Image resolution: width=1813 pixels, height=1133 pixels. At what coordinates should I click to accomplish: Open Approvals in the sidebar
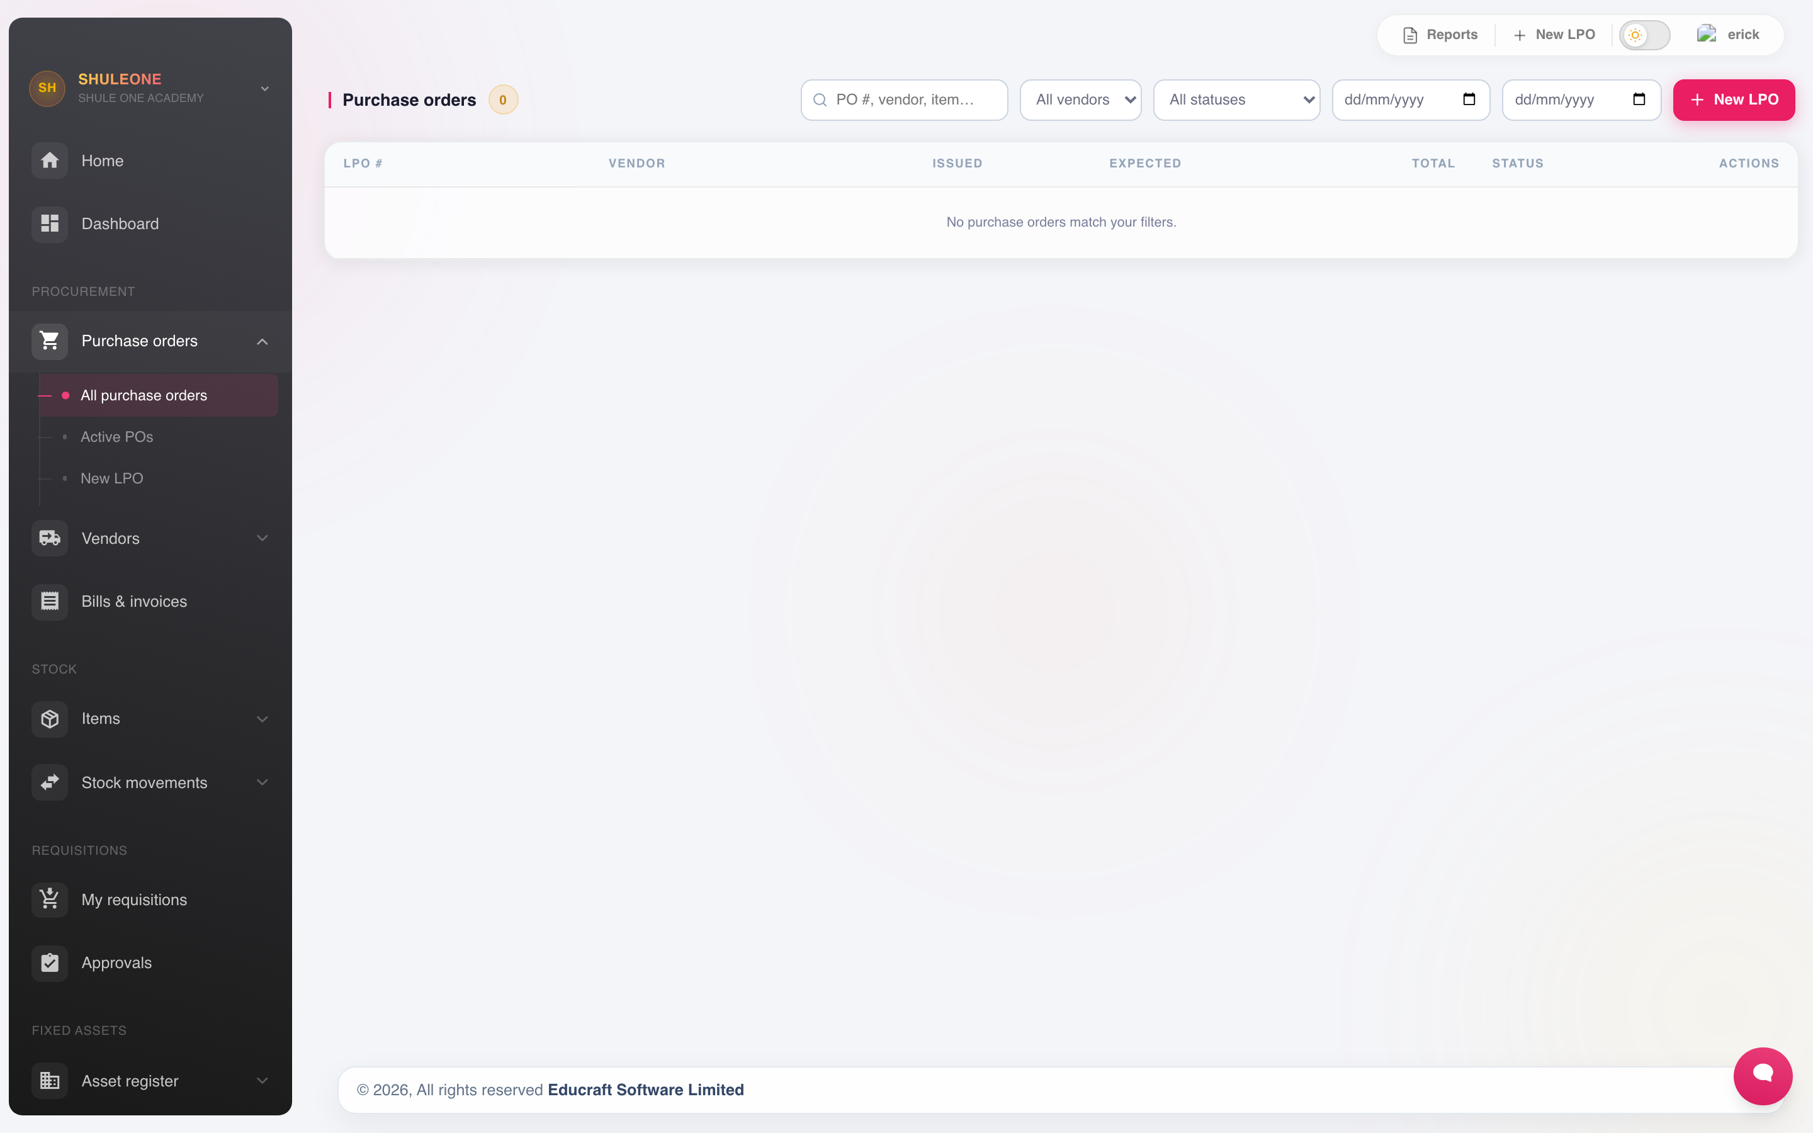pos(150,963)
